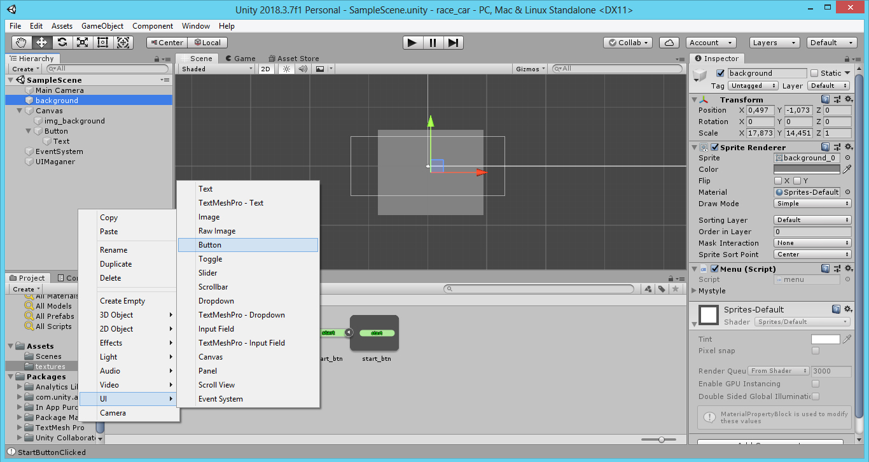Pick Tint color with eyedropper
This screenshot has height=462, width=869.
tap(847, 339)
